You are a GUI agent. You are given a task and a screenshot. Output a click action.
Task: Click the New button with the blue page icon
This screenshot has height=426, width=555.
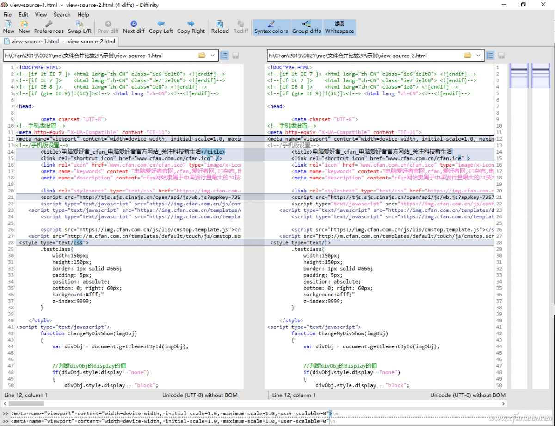[x=8, y=27]
